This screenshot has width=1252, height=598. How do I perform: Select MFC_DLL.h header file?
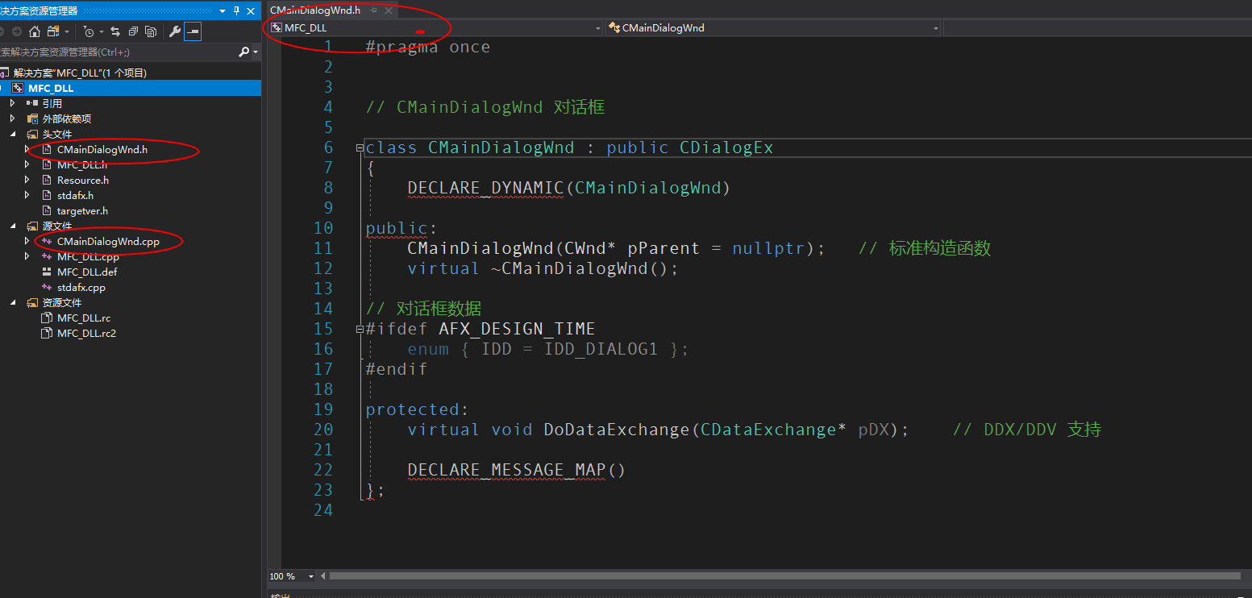[x=82, y=164]
